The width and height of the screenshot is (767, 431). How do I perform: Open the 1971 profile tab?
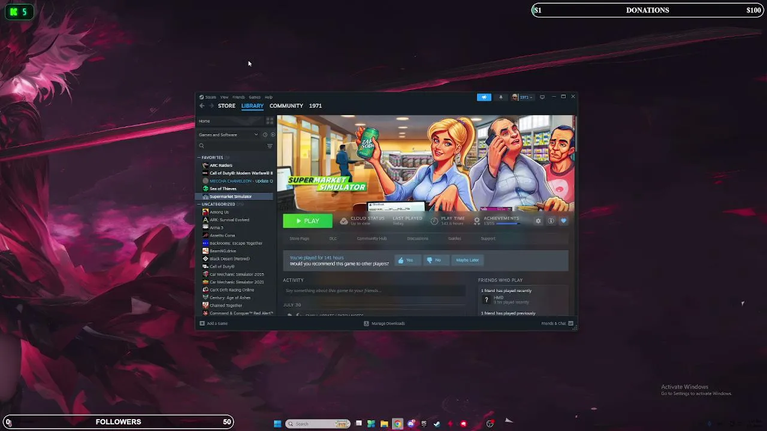315,106
